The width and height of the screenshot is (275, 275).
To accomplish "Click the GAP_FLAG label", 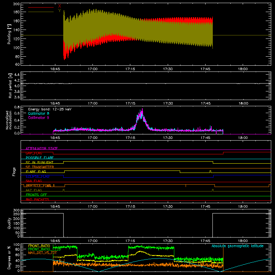I will (x=34, y=153).
